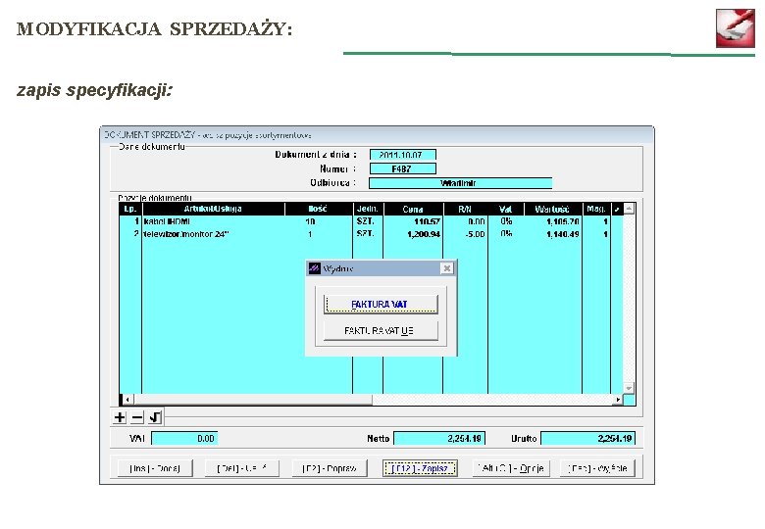
Task: Click the Brutto total field
Action: click(x=587, y=439)
